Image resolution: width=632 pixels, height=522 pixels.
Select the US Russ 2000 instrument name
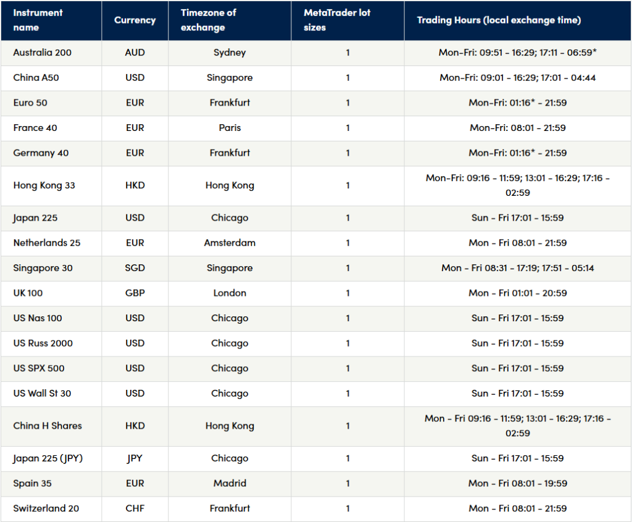coord(38,343)
